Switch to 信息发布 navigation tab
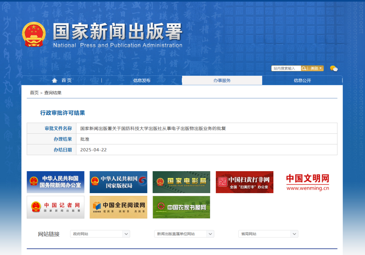 tap(142, 80)
